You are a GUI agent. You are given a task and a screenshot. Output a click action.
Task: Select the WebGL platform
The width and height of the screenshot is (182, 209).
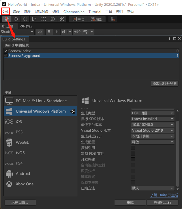tap(40, 142)
